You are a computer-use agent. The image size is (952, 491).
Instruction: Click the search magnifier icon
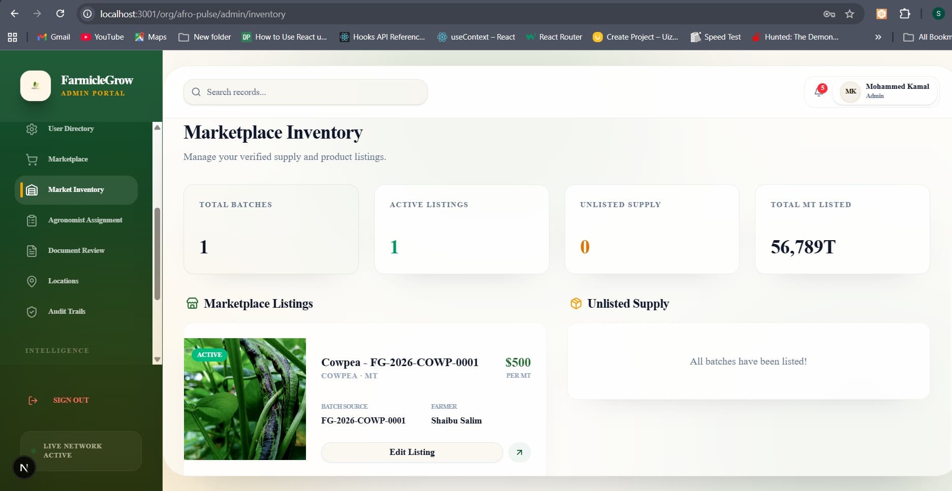tap(196, 92)
